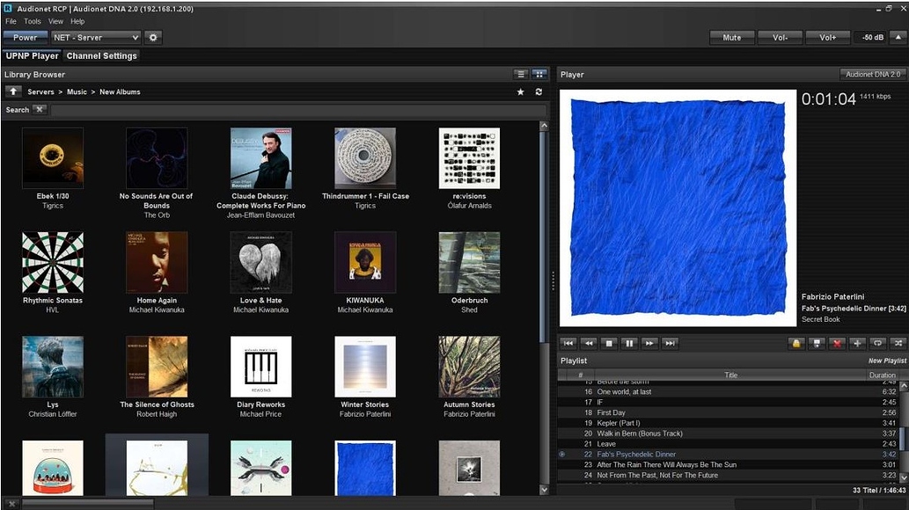Switch to the Channel Settings tab
The height and width of the screenshot is (510, 909).
pyautogui.click(x=101, y=55)
